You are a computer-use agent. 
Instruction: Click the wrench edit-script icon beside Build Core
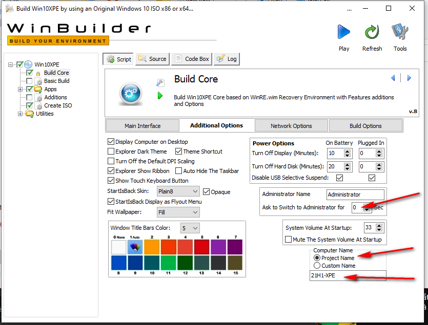pyautogui.click(x=160, y=82)
